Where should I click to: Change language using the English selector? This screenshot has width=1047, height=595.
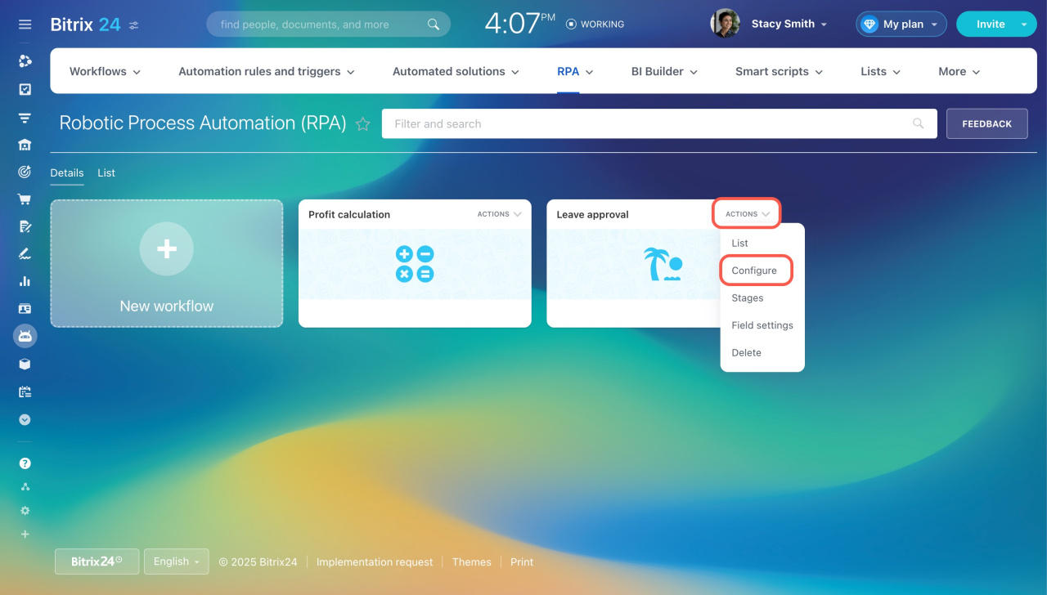[x=177, y=561]
